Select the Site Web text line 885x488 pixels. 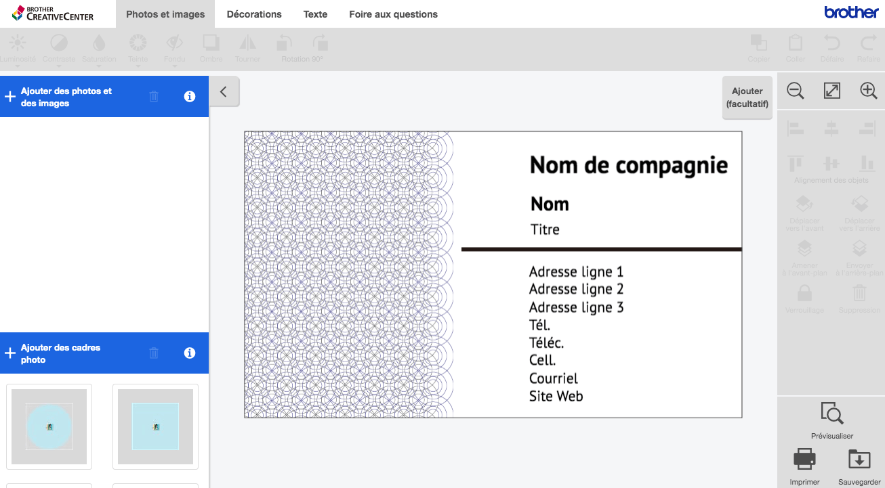(x=556, y=397)
